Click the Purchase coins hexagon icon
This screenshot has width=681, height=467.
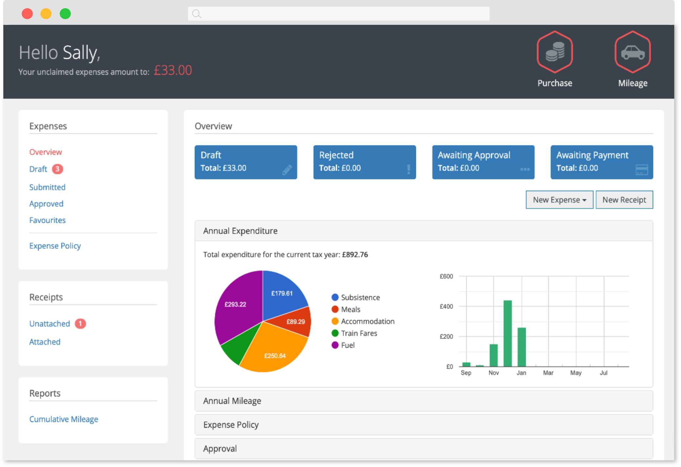[555, 52]
